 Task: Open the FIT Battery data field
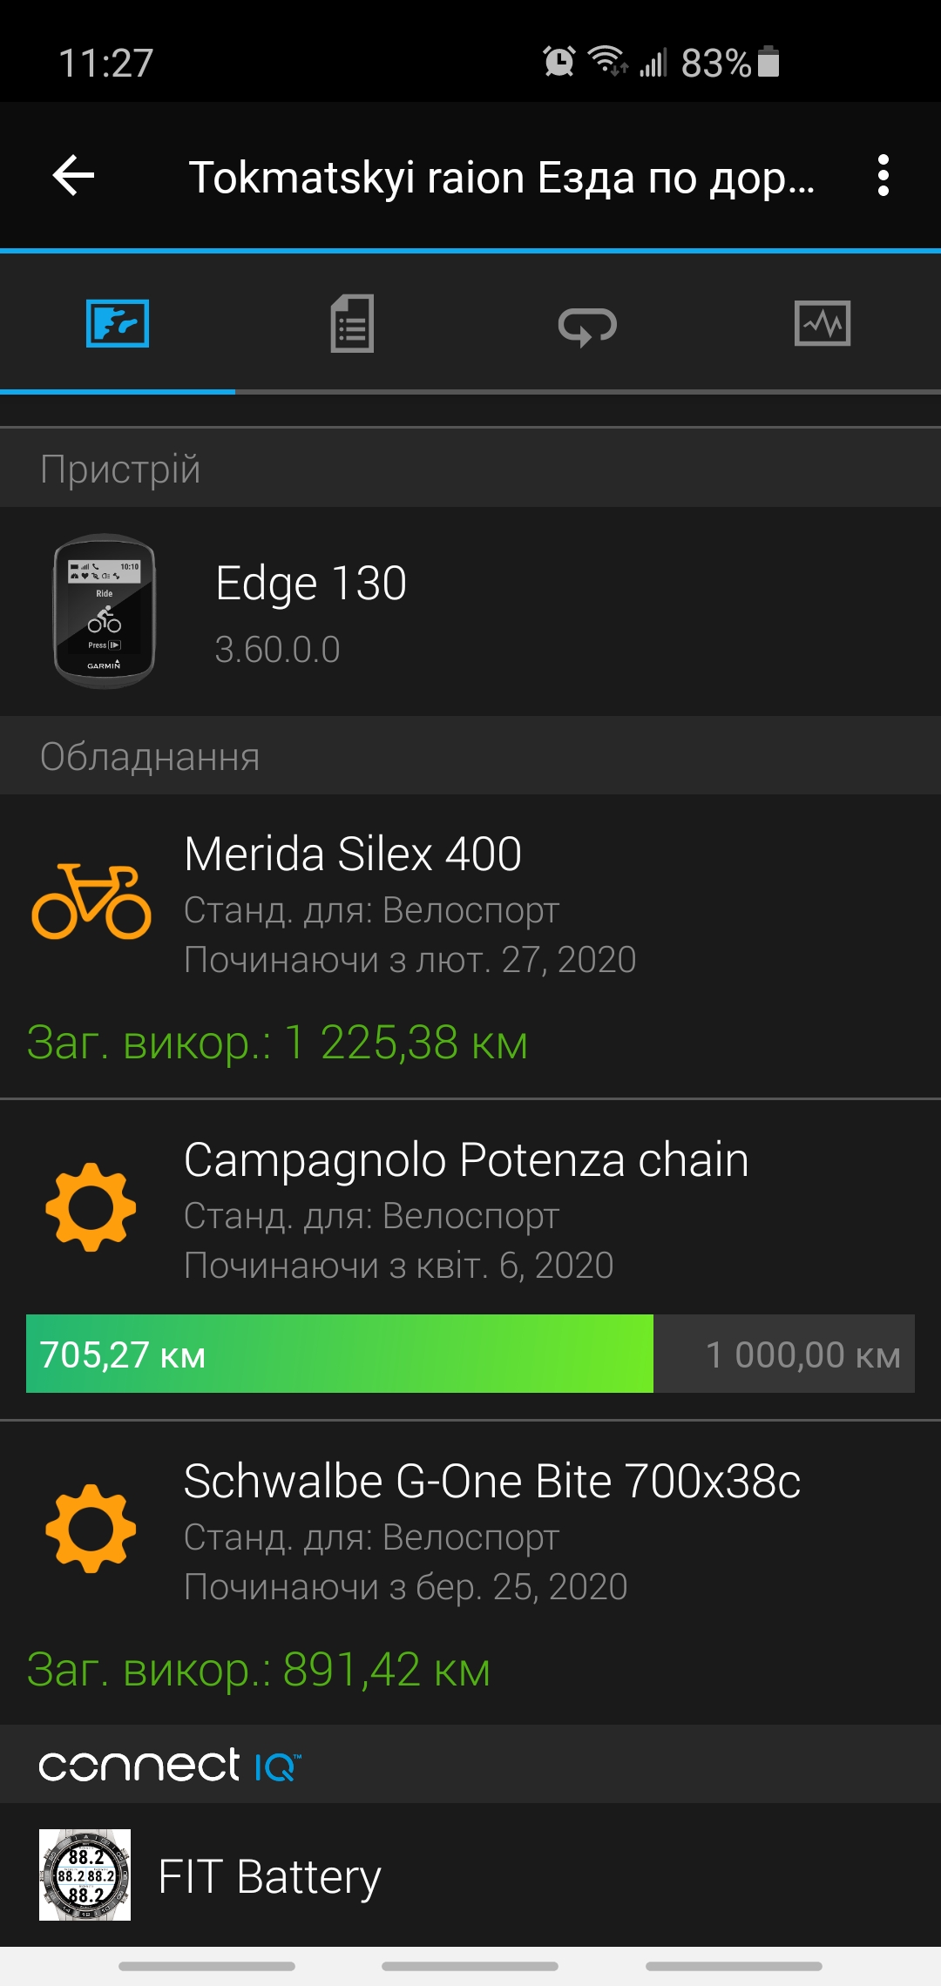270,1876
